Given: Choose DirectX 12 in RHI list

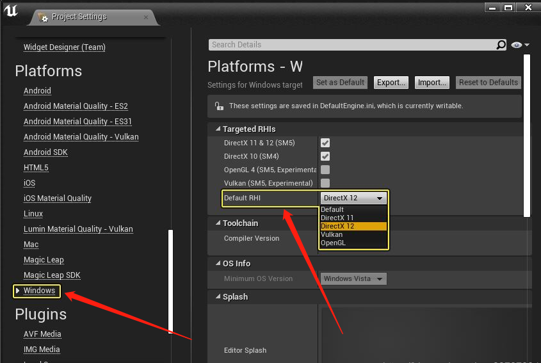Looking at the screenshot, I should click(353, 226).
